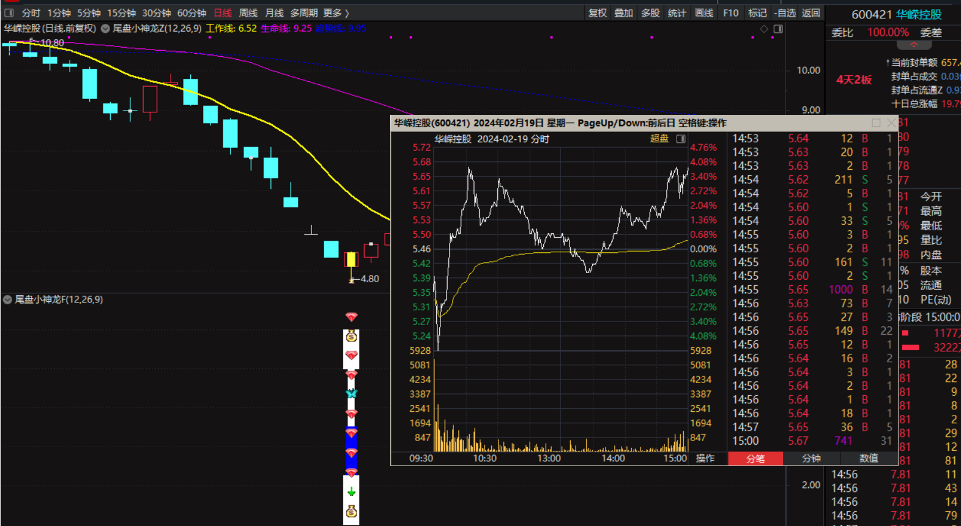
Task: Open indicator dropdown for 尾盘小神龙Z
Action: (x=105, y=29)
